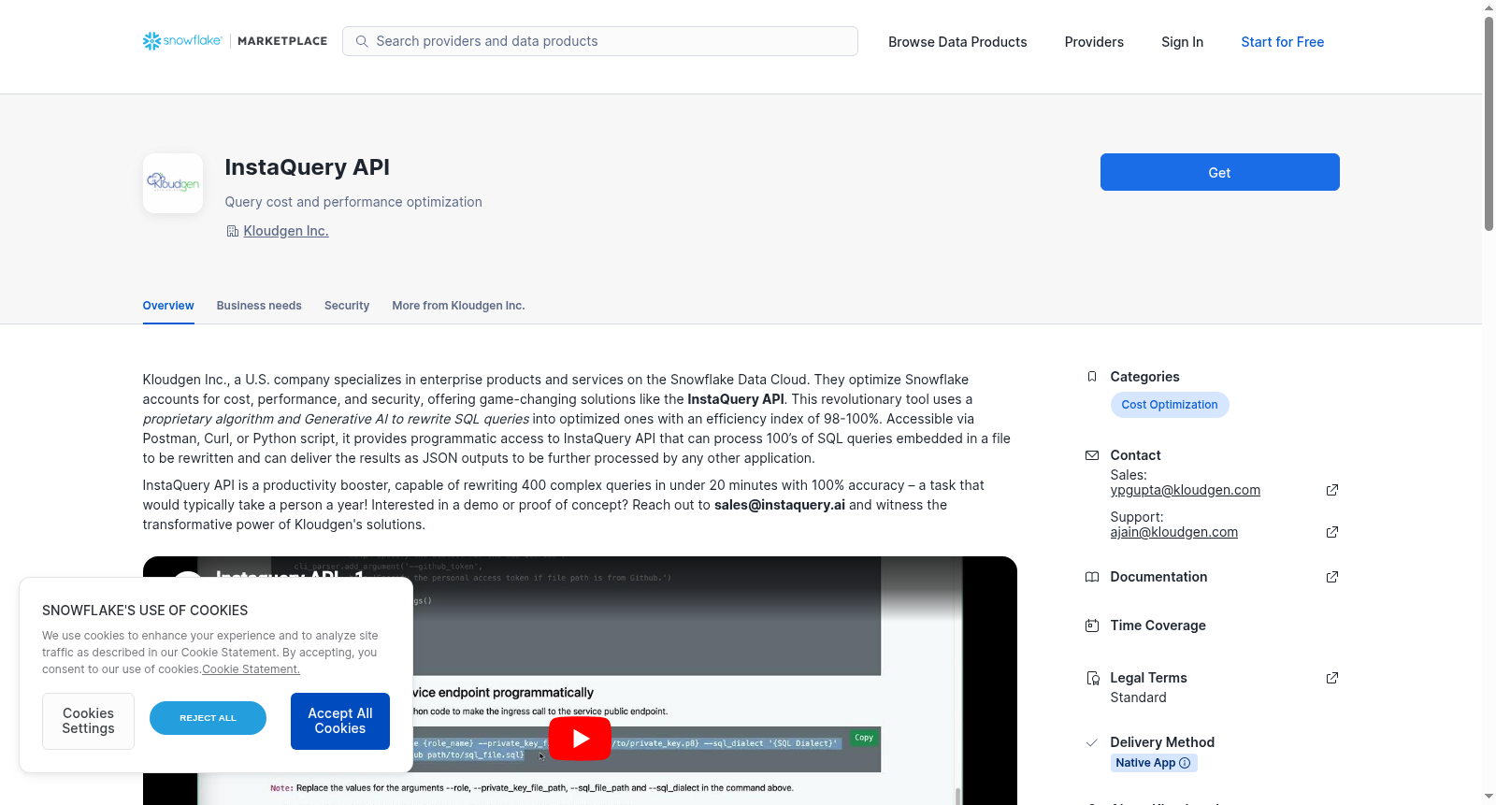Open Cookies Settings

tap(88, 721)
